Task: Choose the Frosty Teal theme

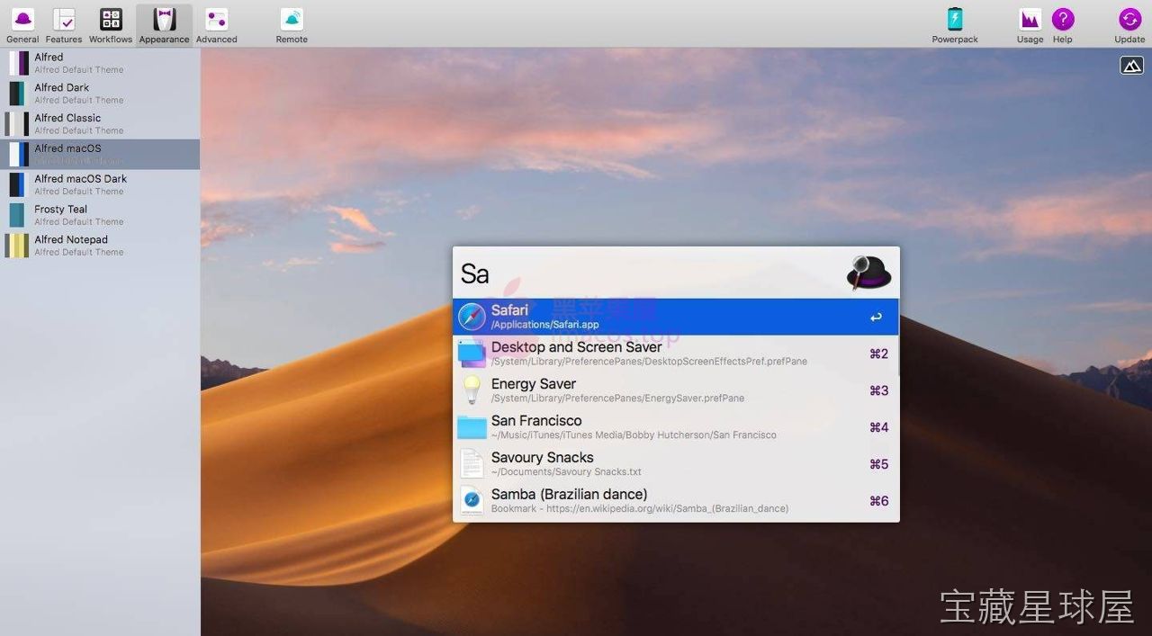Action: 100,215
